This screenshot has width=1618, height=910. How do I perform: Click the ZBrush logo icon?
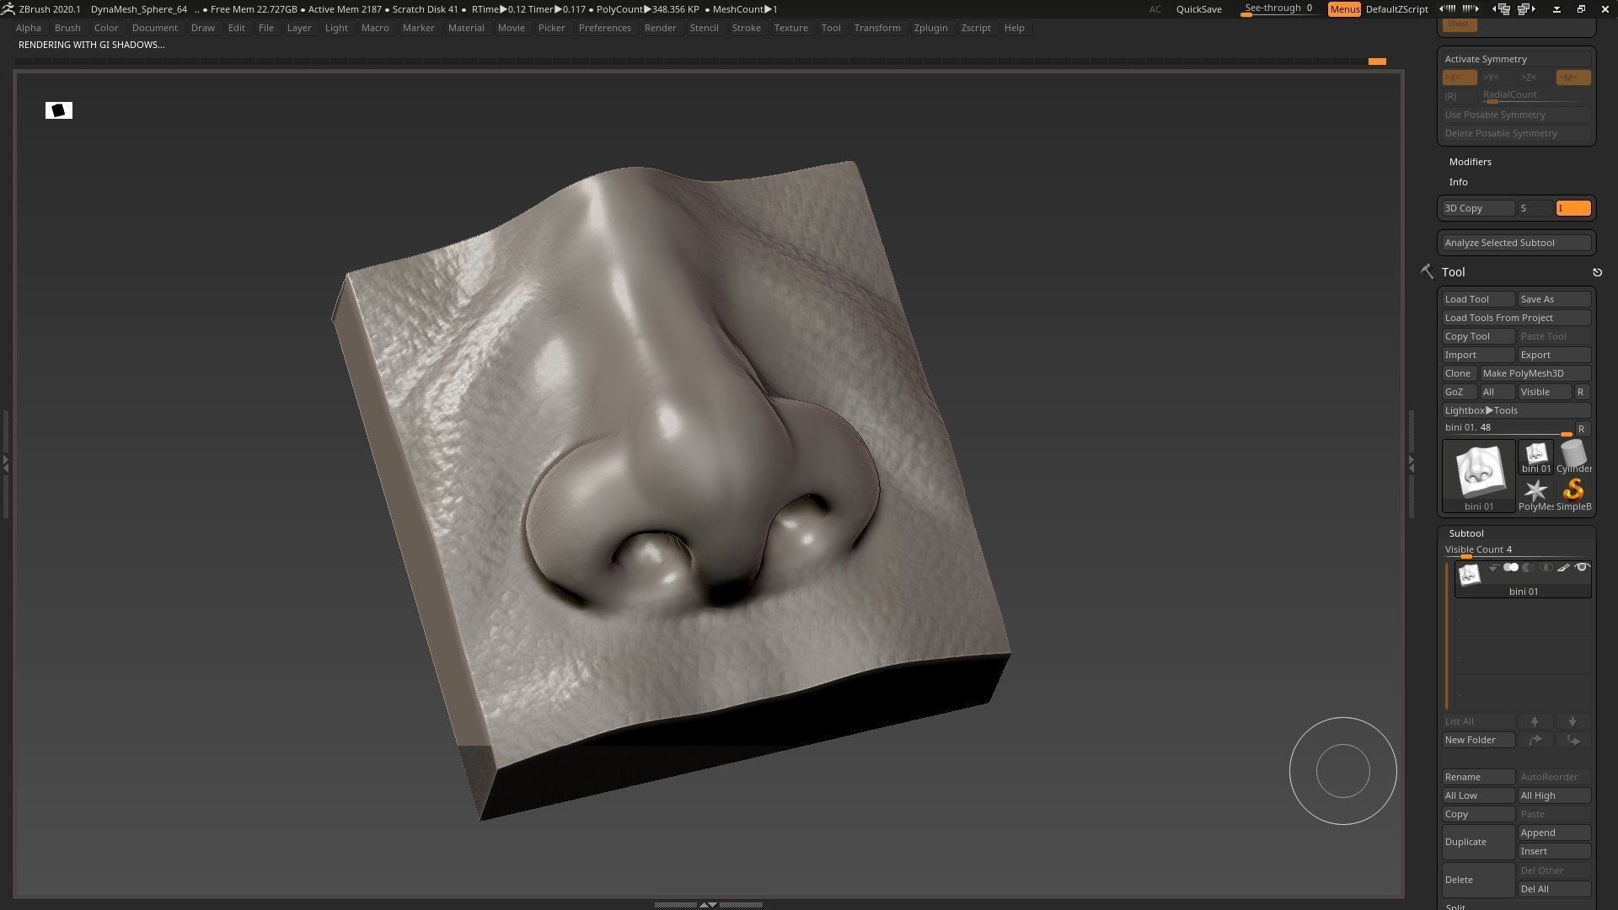coord(8,8)
